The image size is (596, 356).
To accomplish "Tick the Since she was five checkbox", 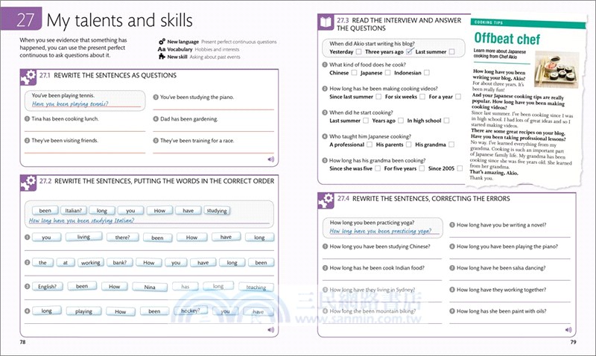I will 378,168.
